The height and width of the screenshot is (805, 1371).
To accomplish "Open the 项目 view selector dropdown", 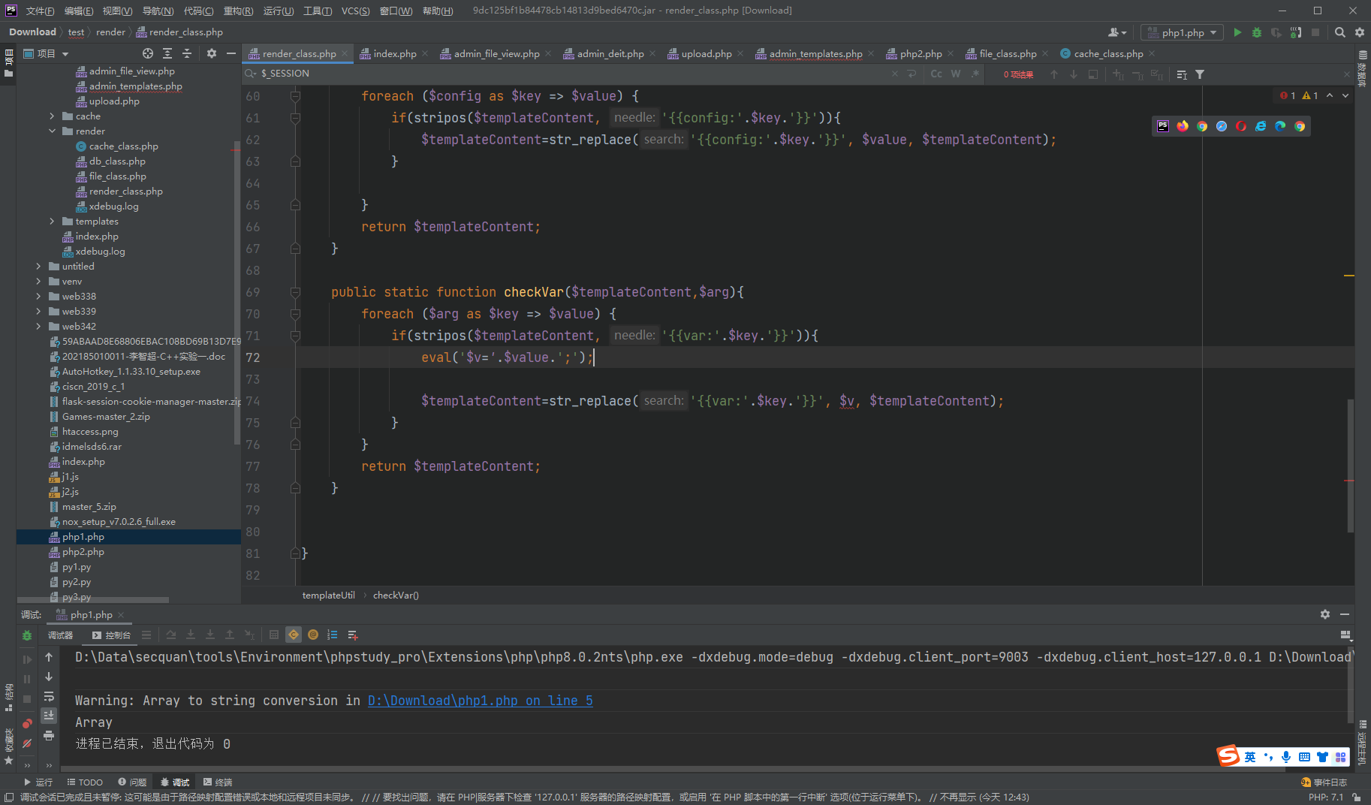I will pyautogui.click(x=47, y=53).
